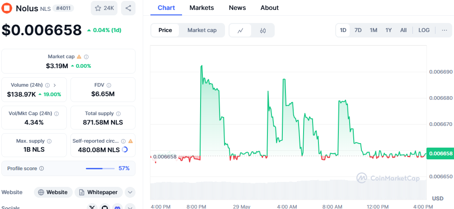Screen dimensions: 454x209
Task: Click the Total supply info icon
Action: pyautogui.click(x=118, y=114)
